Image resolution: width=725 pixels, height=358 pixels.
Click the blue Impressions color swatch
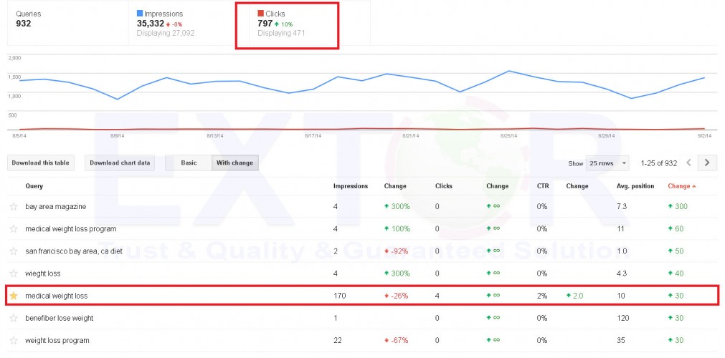pyautogui.click(x=140, y=14)
